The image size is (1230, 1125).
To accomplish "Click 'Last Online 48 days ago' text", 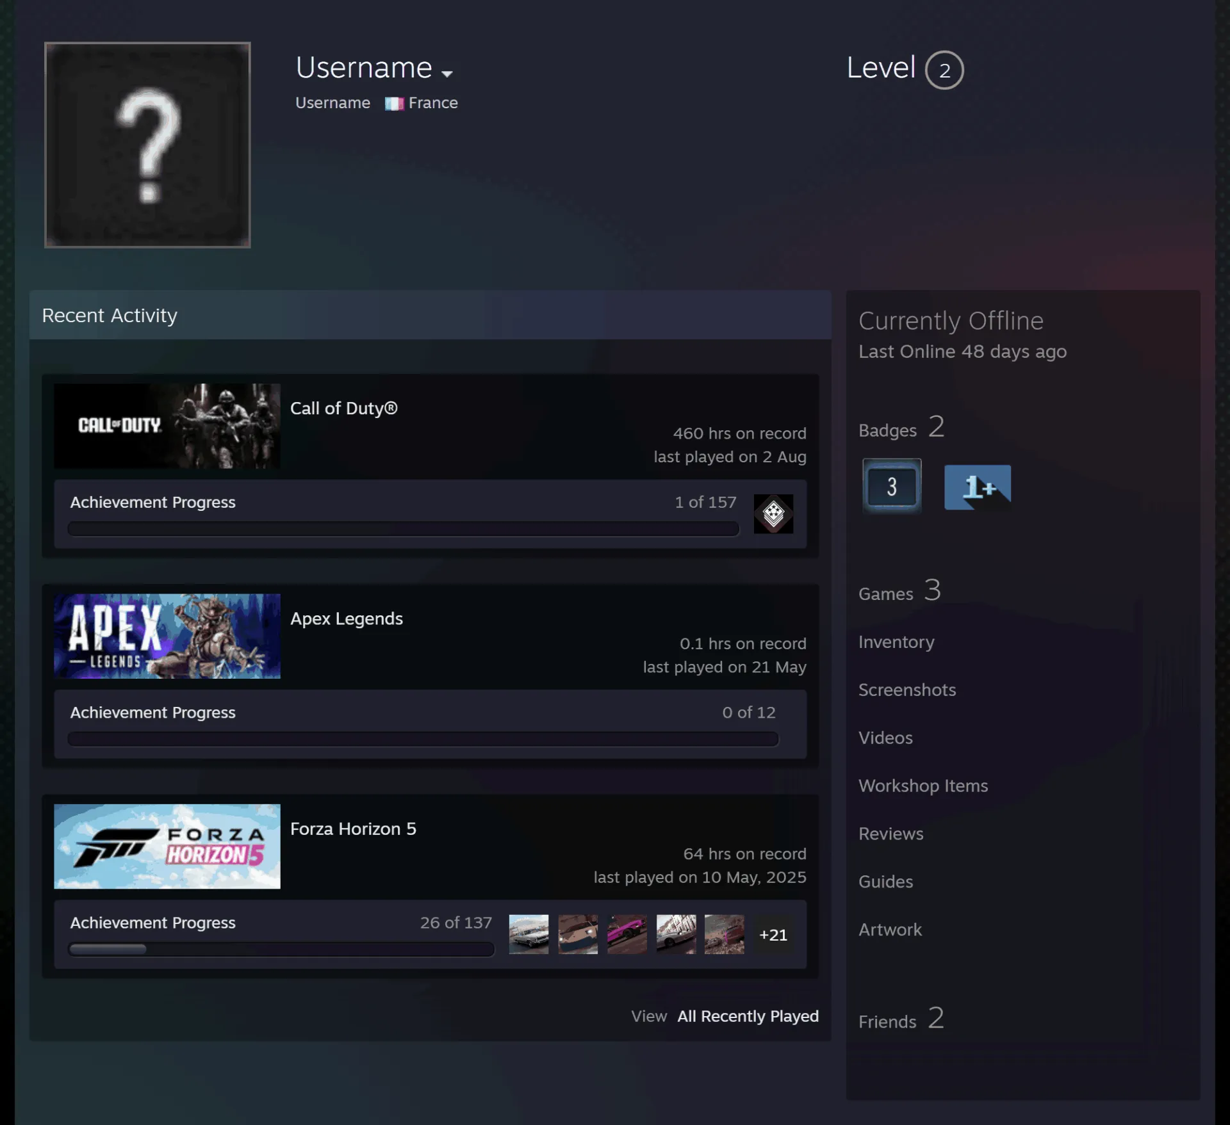I will pyautogui.click(x=962, y=352).
